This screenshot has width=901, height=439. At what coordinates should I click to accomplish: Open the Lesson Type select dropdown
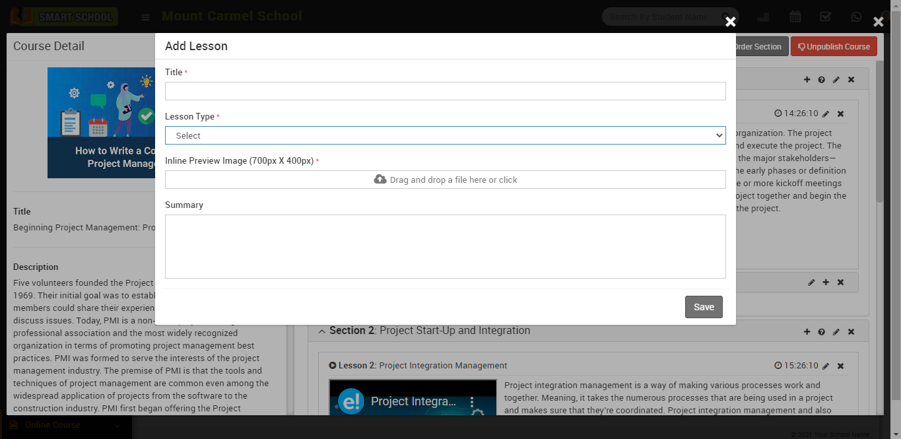click(x=445, y=135)
